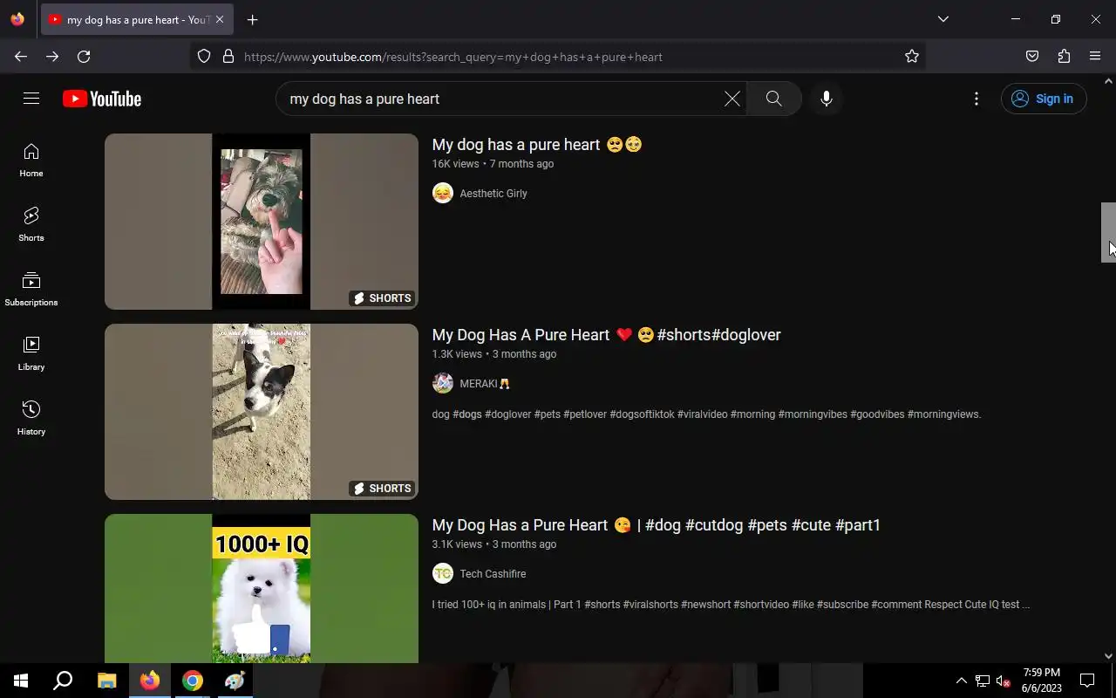
Task: Go forward in browser history
Action: pyautogui.click(x=52, y=56)
